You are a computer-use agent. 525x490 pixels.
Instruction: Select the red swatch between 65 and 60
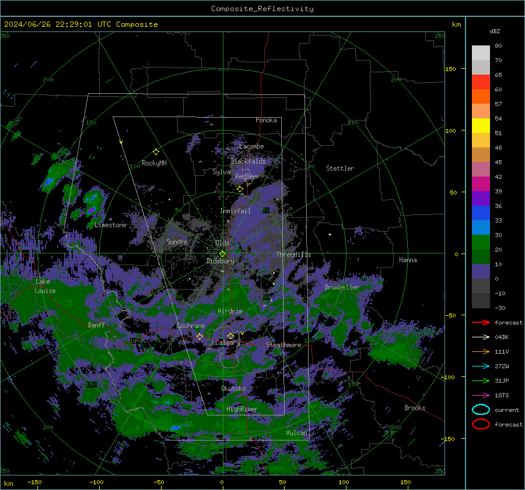click(x=481, y=82)
